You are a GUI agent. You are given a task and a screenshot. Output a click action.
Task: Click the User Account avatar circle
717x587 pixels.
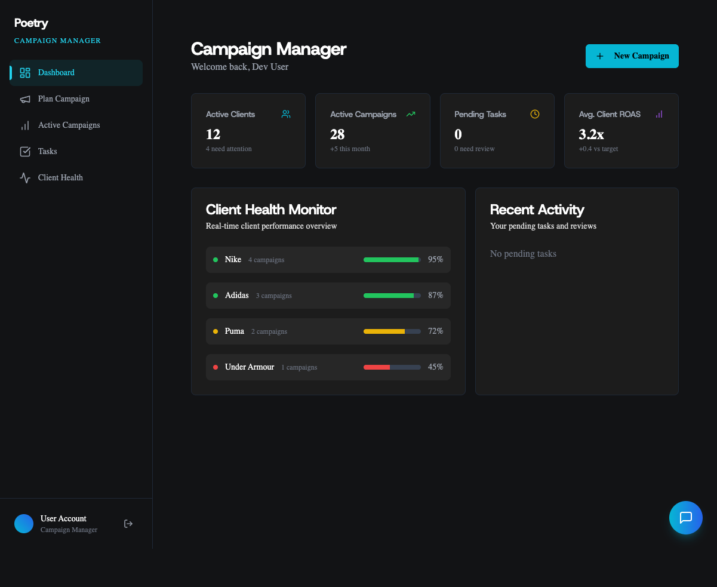click(x=23, y=523)
